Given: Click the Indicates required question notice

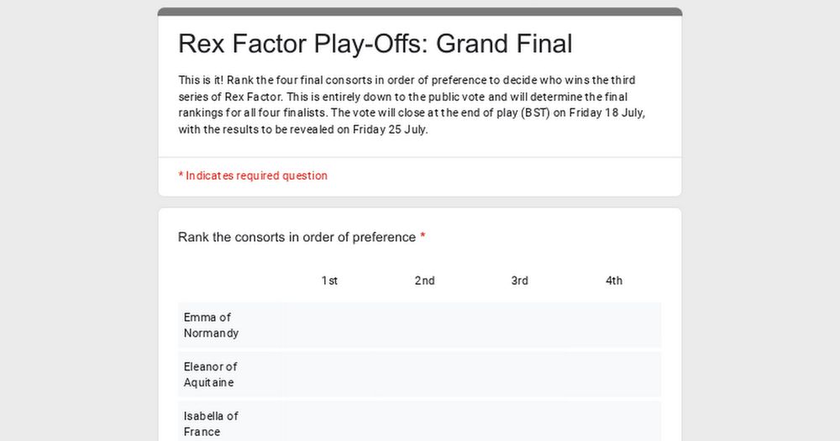Looking at the screenshot, I should pos(253,176).
